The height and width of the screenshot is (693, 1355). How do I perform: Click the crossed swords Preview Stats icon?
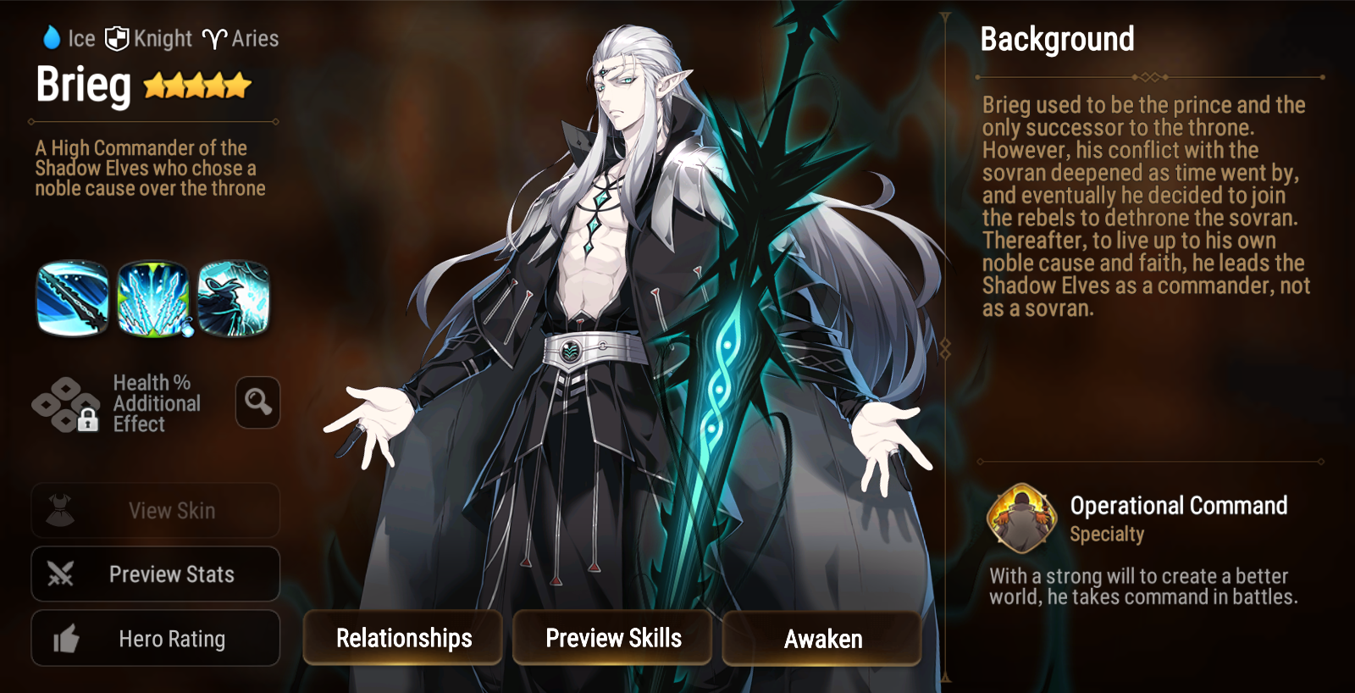60,574
